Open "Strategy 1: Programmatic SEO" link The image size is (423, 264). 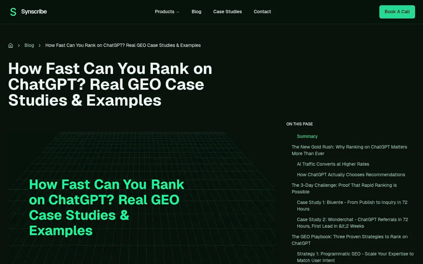click(x=355, y=257)
